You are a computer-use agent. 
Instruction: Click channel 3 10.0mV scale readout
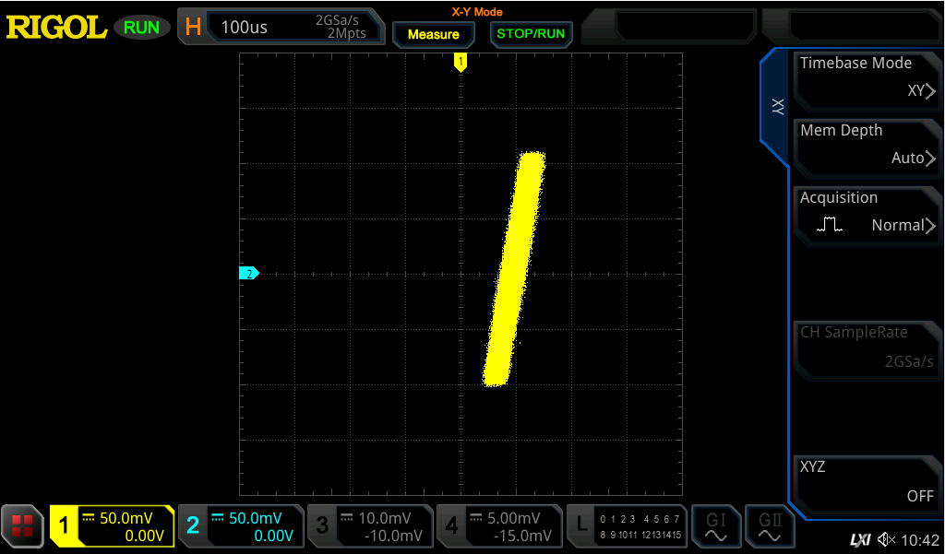point(385,518)
